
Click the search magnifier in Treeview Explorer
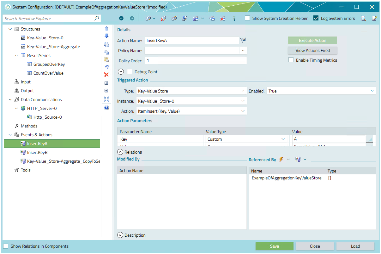coord(97,19)
